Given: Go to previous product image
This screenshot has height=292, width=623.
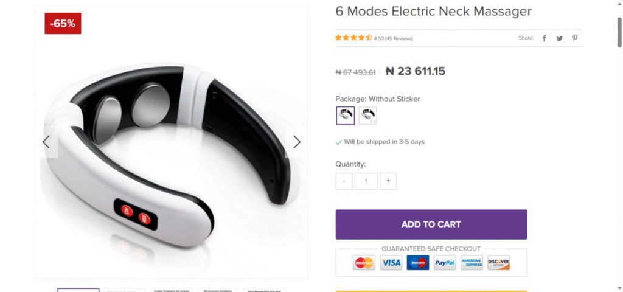Looking at the screenshot, I should 46,142.
